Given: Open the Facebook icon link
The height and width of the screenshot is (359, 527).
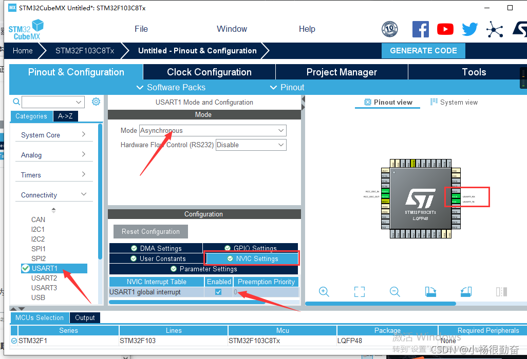Looking at the screenshot, I should pos(421,29).
